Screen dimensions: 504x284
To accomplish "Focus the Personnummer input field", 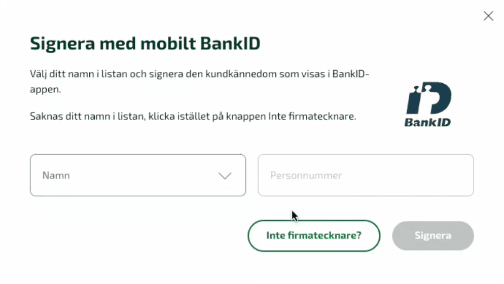I will [x=366, y=175].
